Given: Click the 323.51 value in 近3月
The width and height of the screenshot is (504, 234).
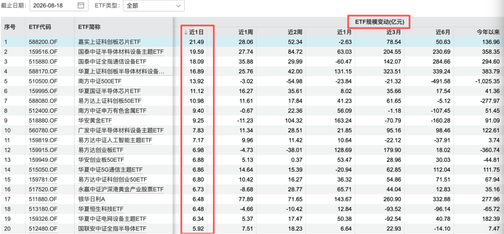Looking at the screenshot, I should [x=393, y=72].
